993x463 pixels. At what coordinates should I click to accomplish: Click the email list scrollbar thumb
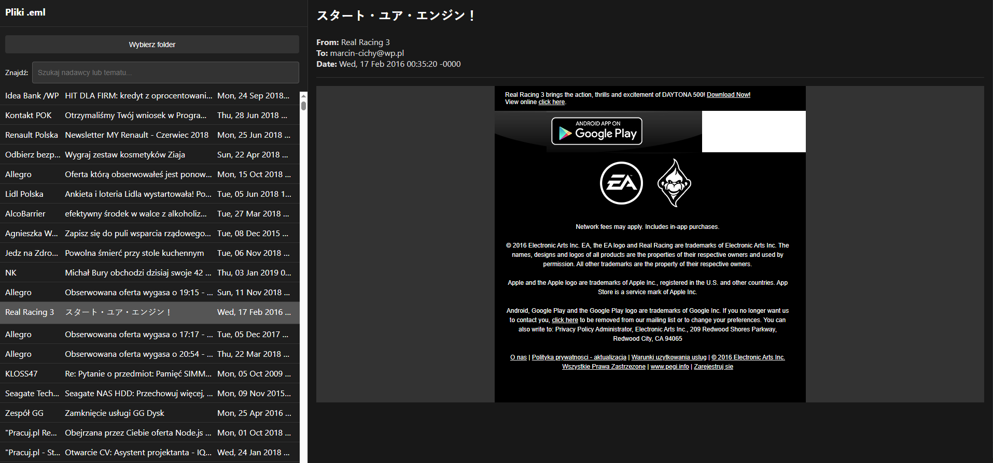click(303, 106)
